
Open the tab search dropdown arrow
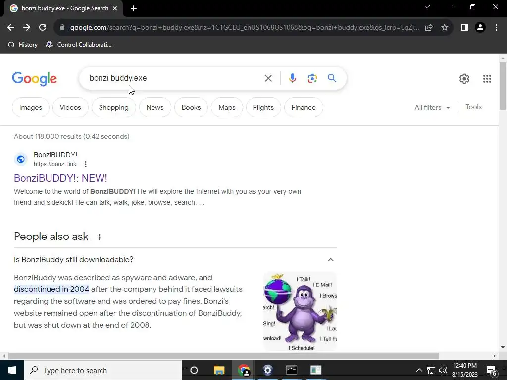tap(427, 7)
